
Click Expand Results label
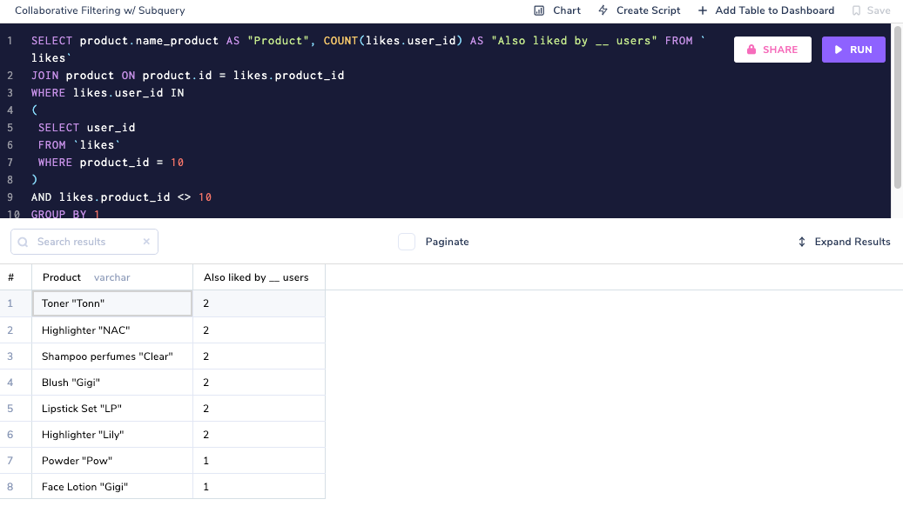852,242
